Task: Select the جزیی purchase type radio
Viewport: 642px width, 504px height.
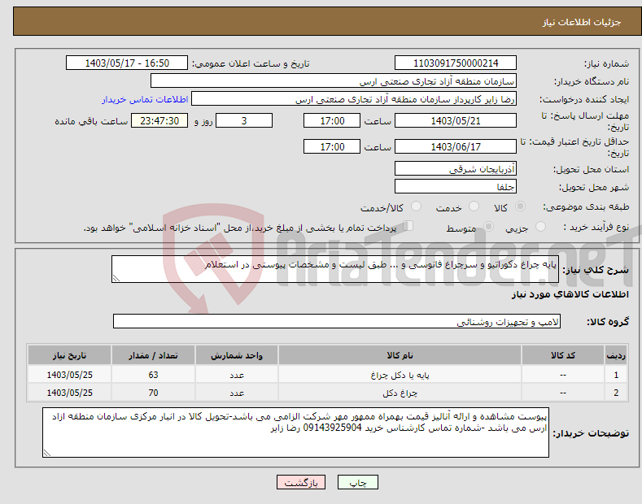Action: (x=540, y=226)
